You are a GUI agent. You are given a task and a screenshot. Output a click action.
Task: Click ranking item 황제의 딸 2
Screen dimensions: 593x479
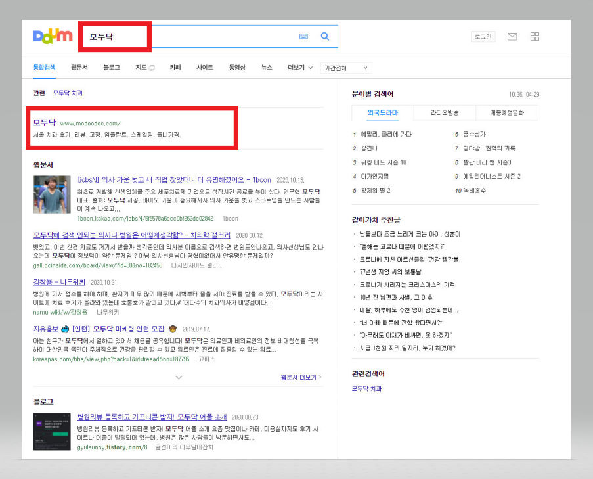coord(376,191)
